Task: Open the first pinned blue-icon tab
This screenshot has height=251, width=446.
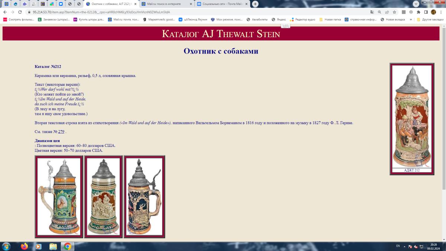Action: pos(6,4)
